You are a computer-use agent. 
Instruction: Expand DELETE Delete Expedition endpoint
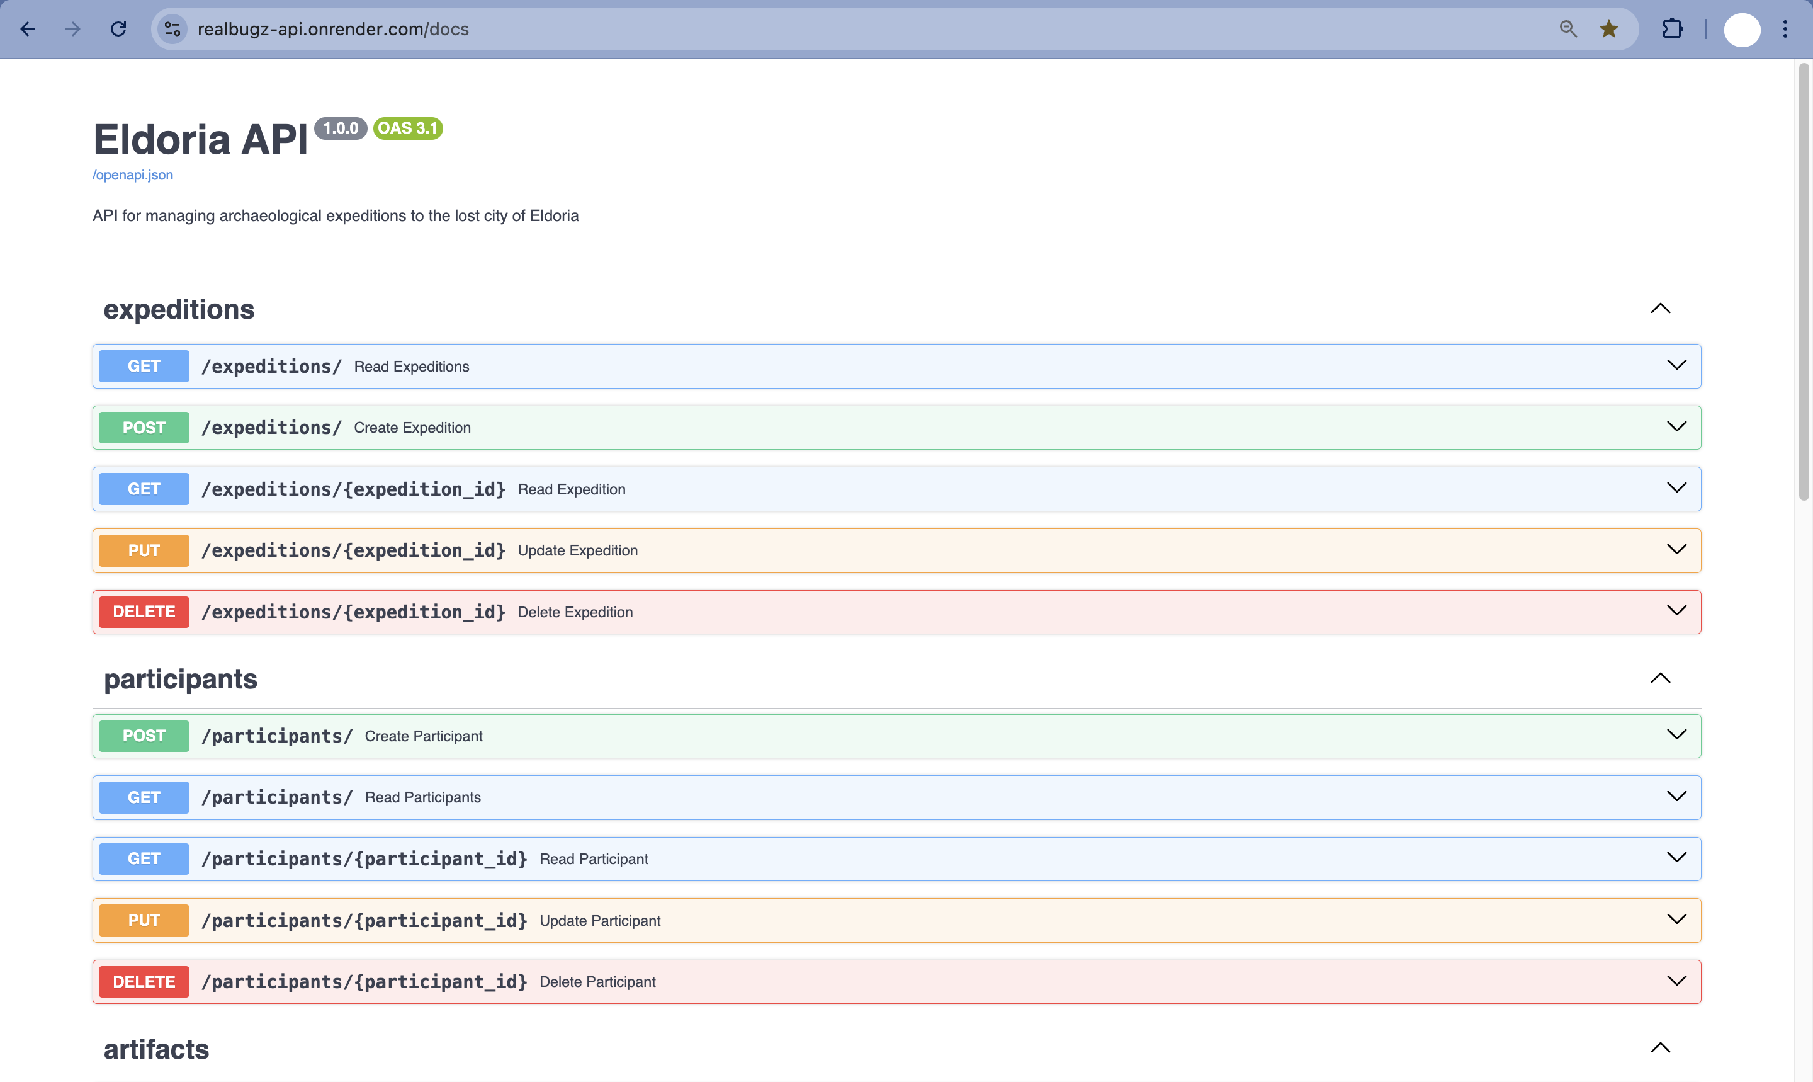[1676, 611]
